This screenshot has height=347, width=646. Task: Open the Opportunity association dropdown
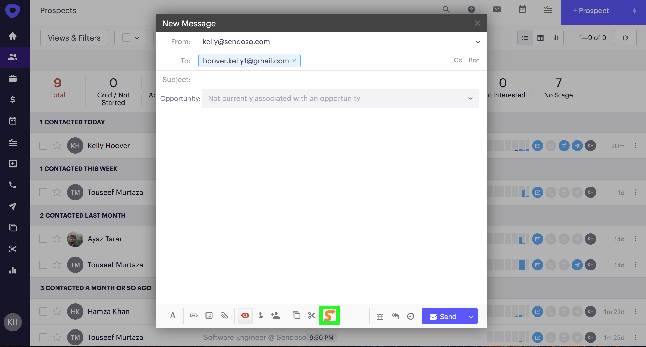click(x=470, y=98)
